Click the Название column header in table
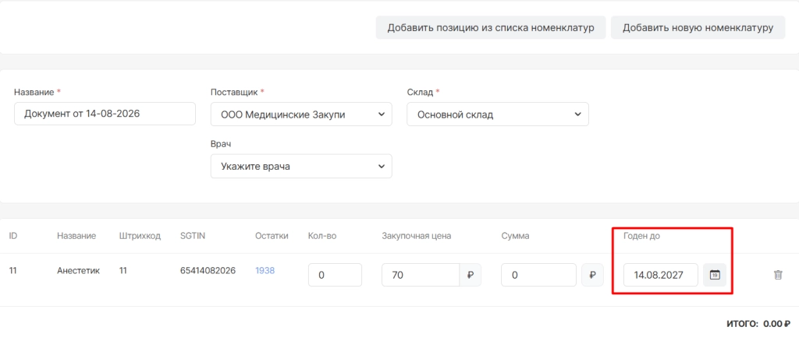Screen dimensions: 799x341 click(76, 236)
